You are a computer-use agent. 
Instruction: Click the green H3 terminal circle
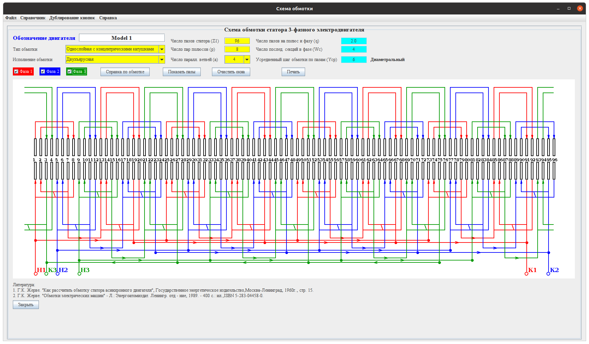coord(79,274)
